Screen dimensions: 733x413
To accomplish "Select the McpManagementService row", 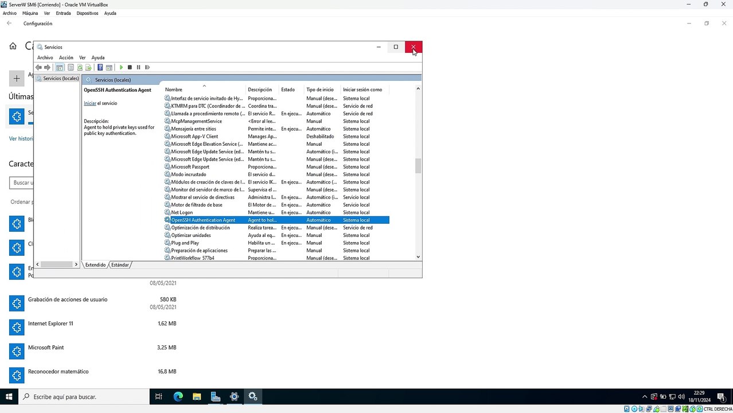I will tap(276, 121).
